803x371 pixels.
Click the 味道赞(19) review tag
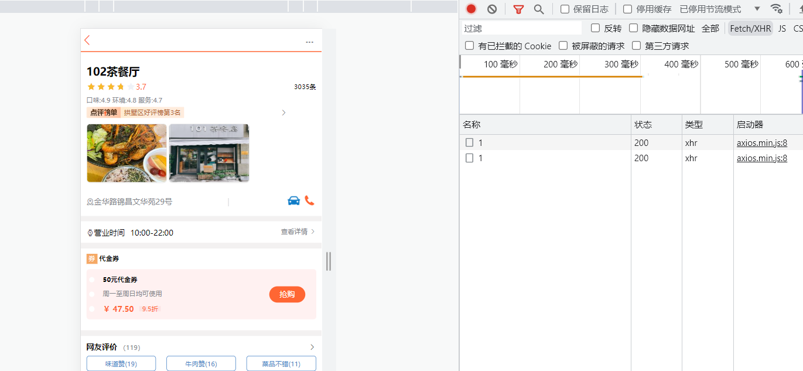(121, 363)
